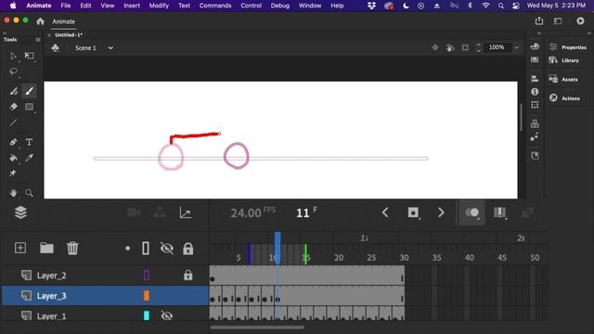The height and width of the screenshot is (334, 594).
Task: Select the Asset Warp pin tool
Action: (13, 173)
